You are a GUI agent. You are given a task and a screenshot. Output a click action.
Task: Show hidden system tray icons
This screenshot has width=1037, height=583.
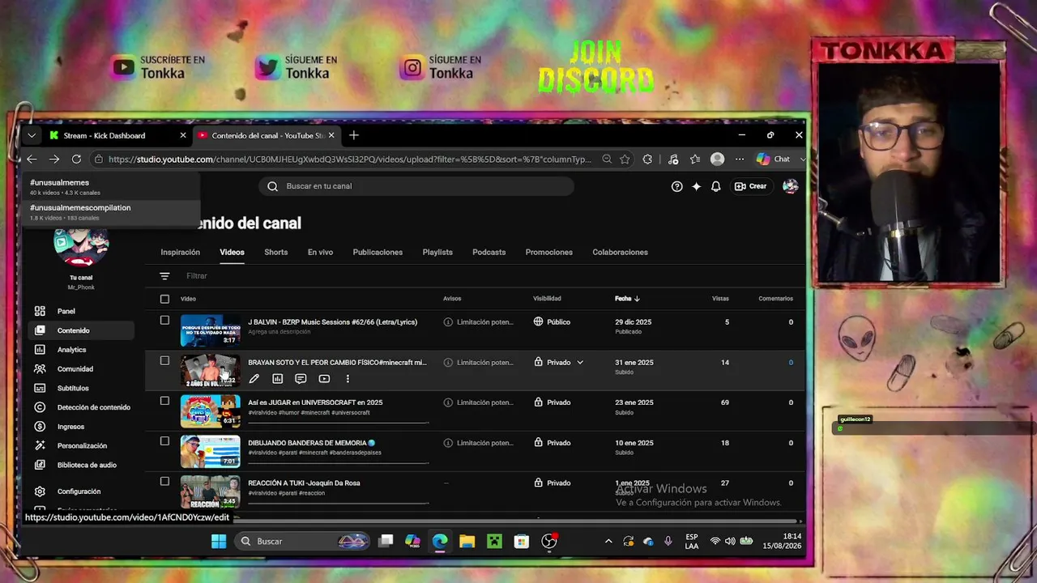608,541
